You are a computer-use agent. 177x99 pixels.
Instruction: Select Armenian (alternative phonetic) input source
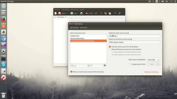(88, 41)
